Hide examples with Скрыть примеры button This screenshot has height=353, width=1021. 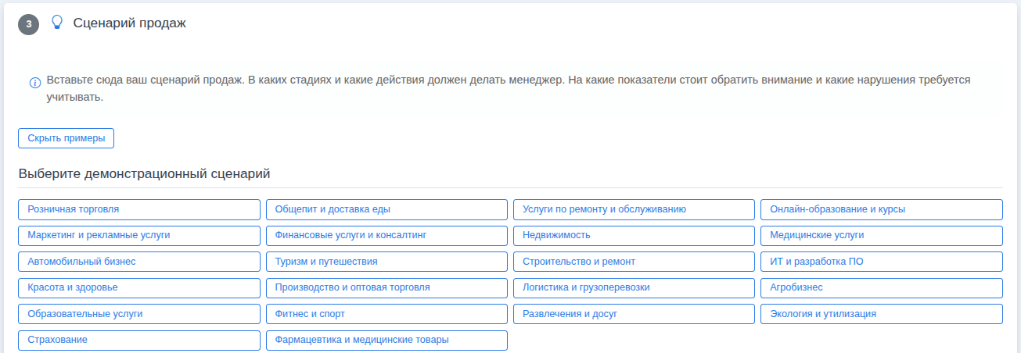pos(67,138)
